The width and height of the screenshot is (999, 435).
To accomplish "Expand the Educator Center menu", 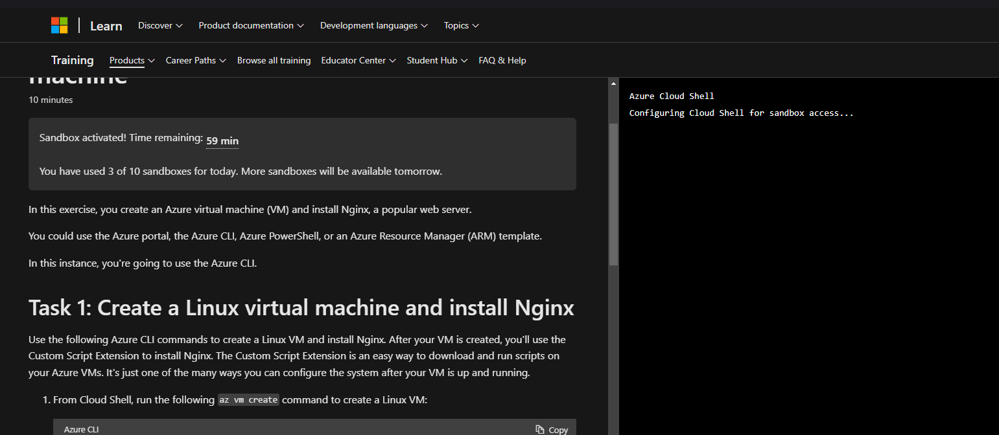I will 358,60.
